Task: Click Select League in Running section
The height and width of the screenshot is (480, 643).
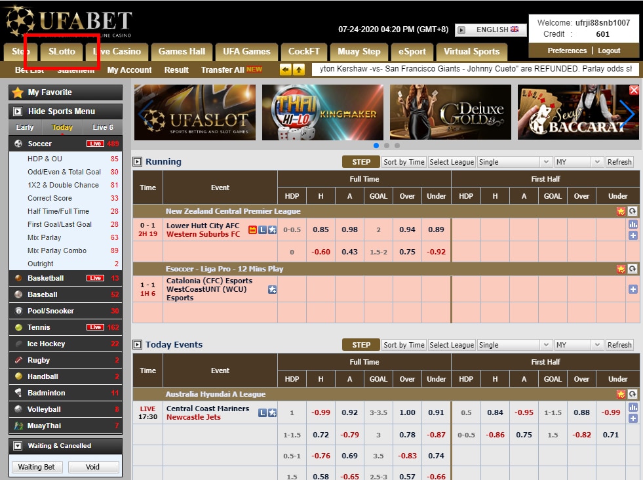Action: click(x=452, y=162)
